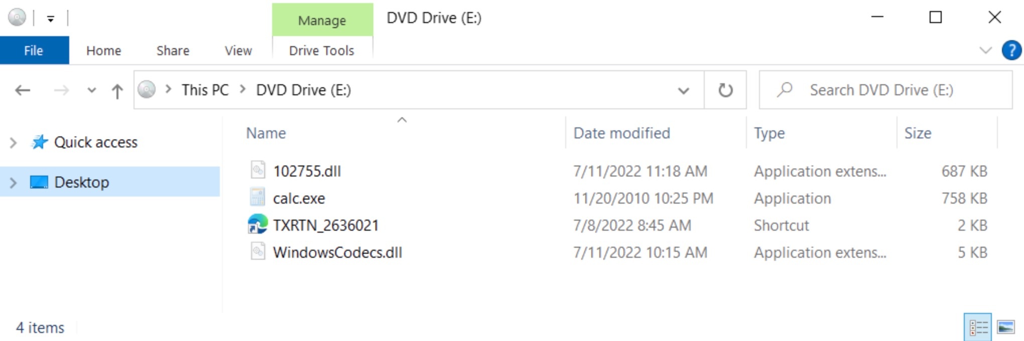Click the TXRTN_2636021 shortcut icon

(258, 225)
